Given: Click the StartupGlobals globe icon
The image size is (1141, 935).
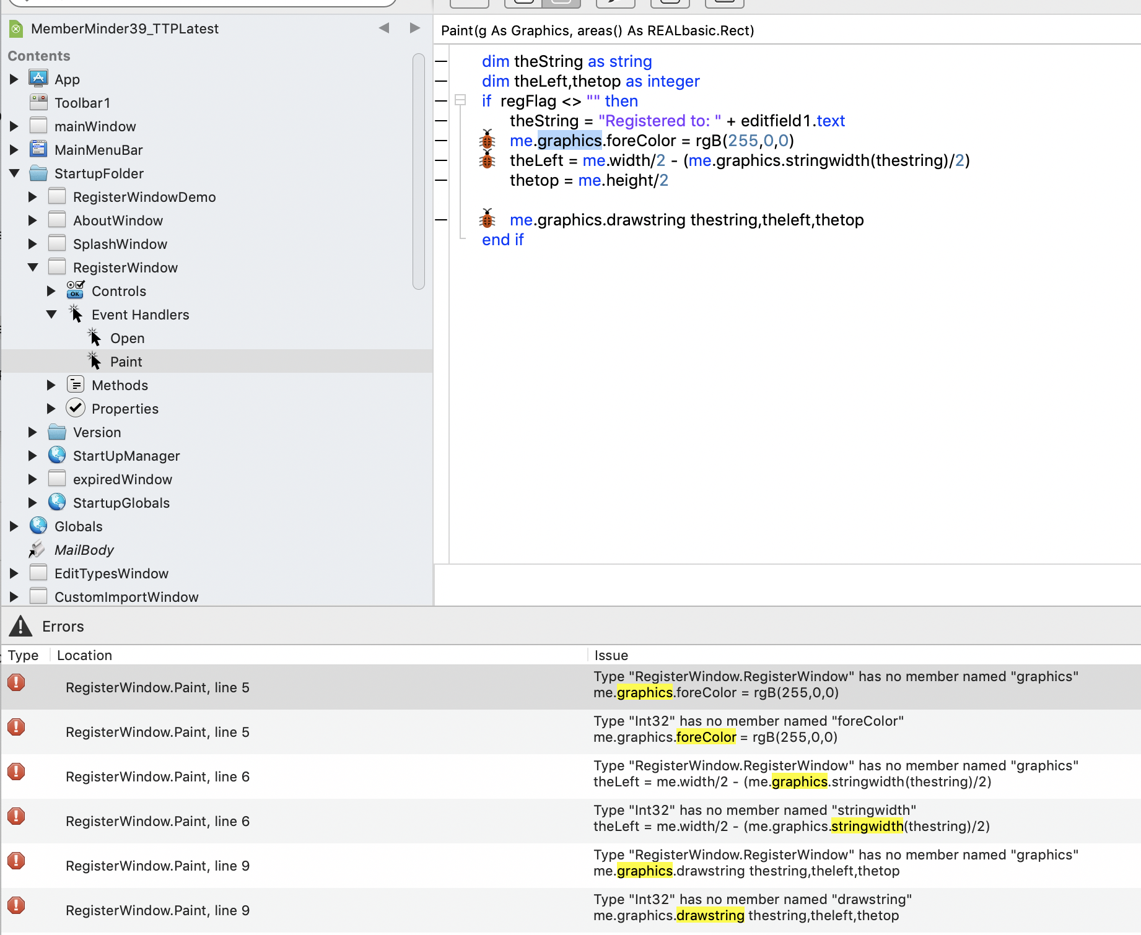Looking at the screenshot, I should (x=57, y=502).
